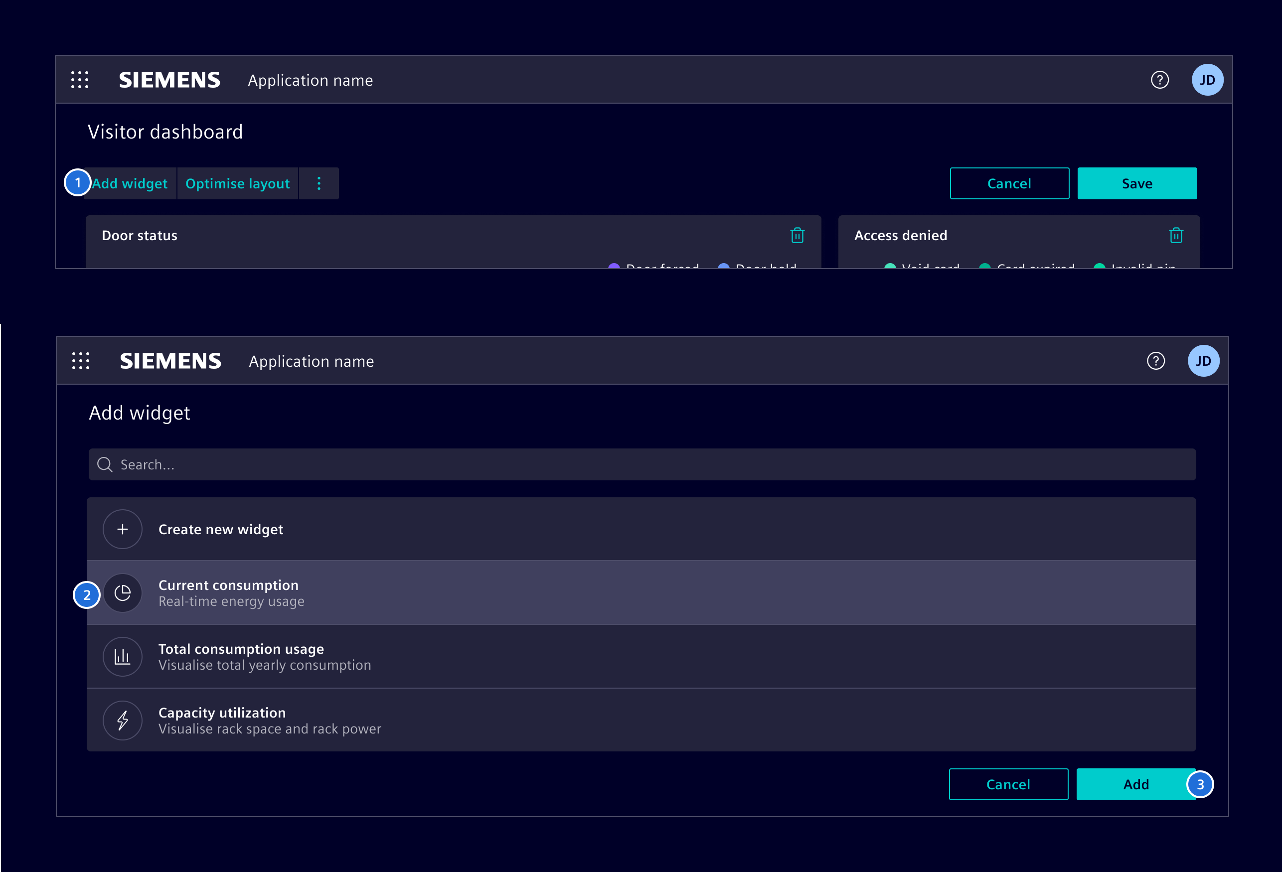
Task: Click the search magnifier icon
Action: click(x=105, y=464)
